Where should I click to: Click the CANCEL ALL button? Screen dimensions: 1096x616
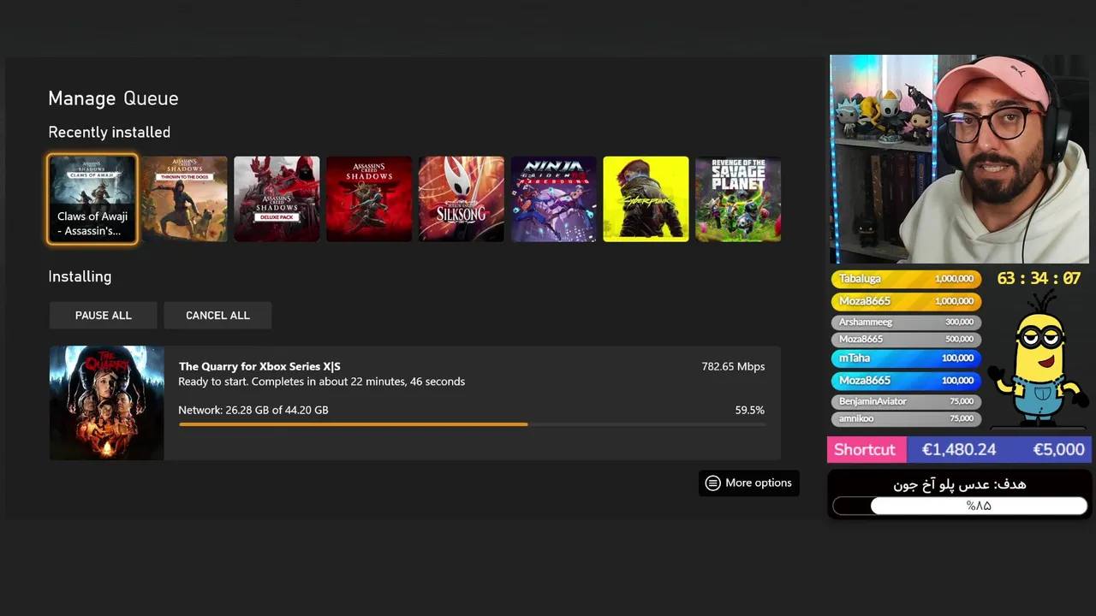(217, 315)
